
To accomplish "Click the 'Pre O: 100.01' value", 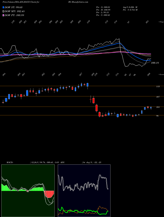I will click(103, 7).
